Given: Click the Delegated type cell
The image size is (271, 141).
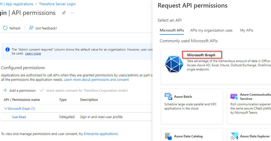Looking at the screenshot, I should coord(67,117).
